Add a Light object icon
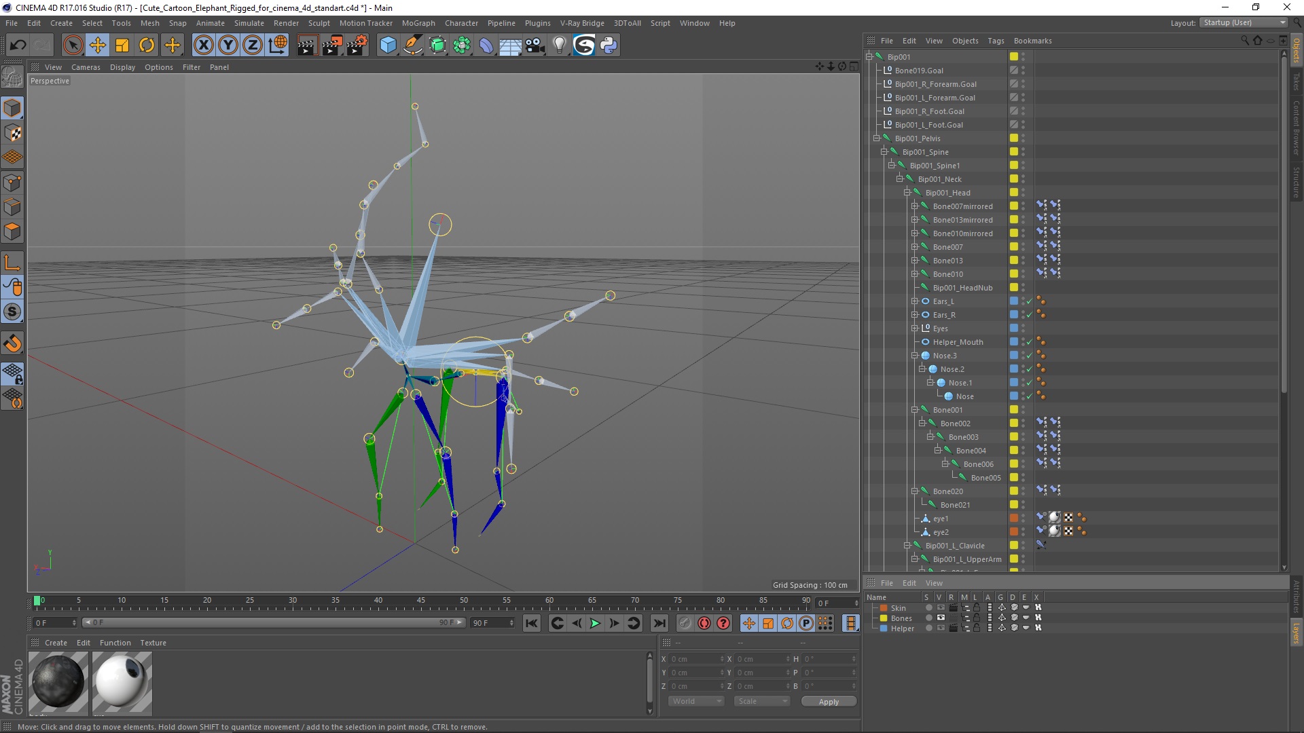The height and width of the screenshot is (733, 1304). (x=559, y=45)
